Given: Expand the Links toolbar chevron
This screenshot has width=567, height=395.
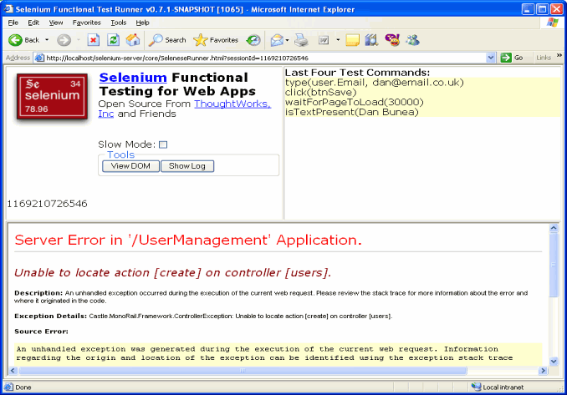Looking at the screenshot, I should [x=559, y=55].
